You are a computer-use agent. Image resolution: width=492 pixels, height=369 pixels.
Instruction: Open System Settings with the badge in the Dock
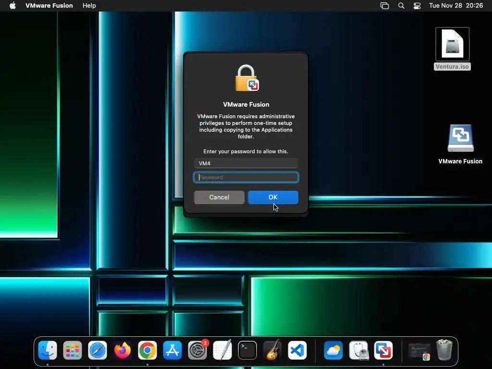point(197,350)
